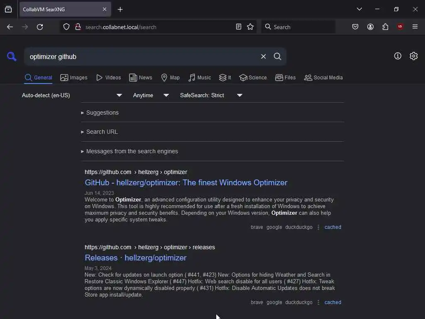
Task: Open uBlock Origin extension icon
Action: pyautogui.click(x=400, y=27)
